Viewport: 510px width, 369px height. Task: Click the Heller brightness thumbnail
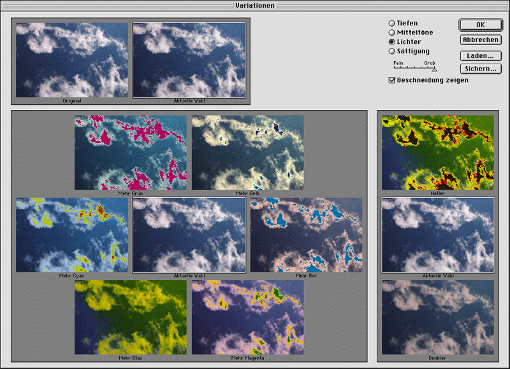point(437,152)
